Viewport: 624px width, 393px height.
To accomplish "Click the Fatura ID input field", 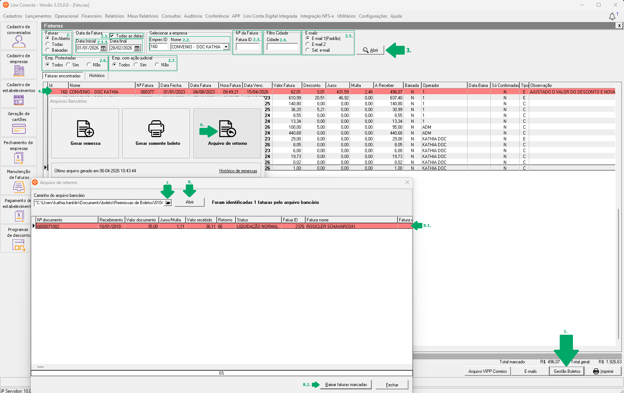I will 248,47.
